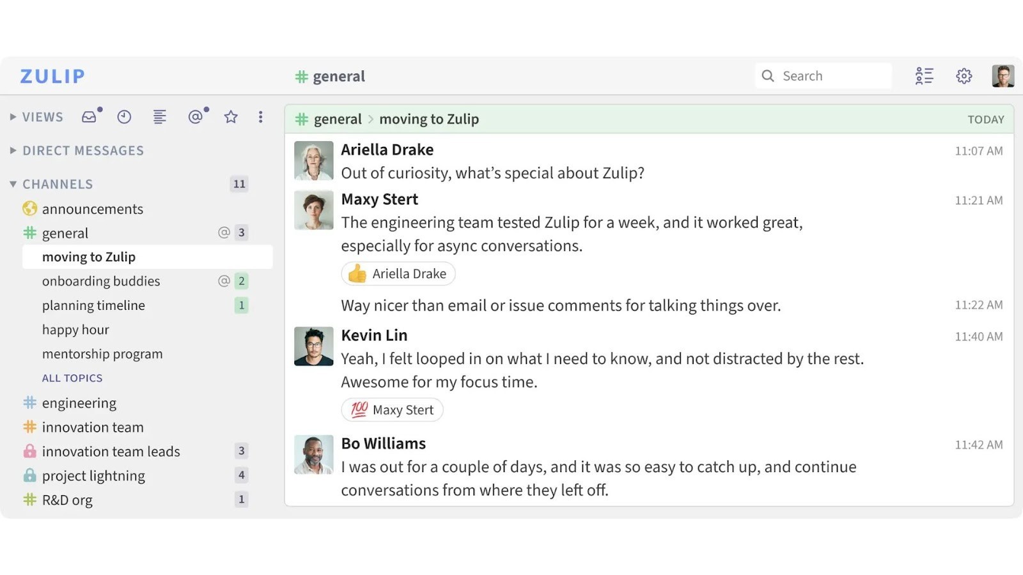1023x575 pixels.
Task: Click the lock icon on project lightning
Action: coord(29,475)
